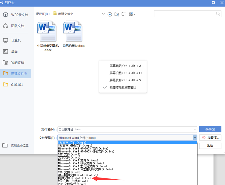Select Word 97-2003 模板文件(*.dot) type
Image resolution: width=225 pixels, height=185 pixels.
pos(127,152)
